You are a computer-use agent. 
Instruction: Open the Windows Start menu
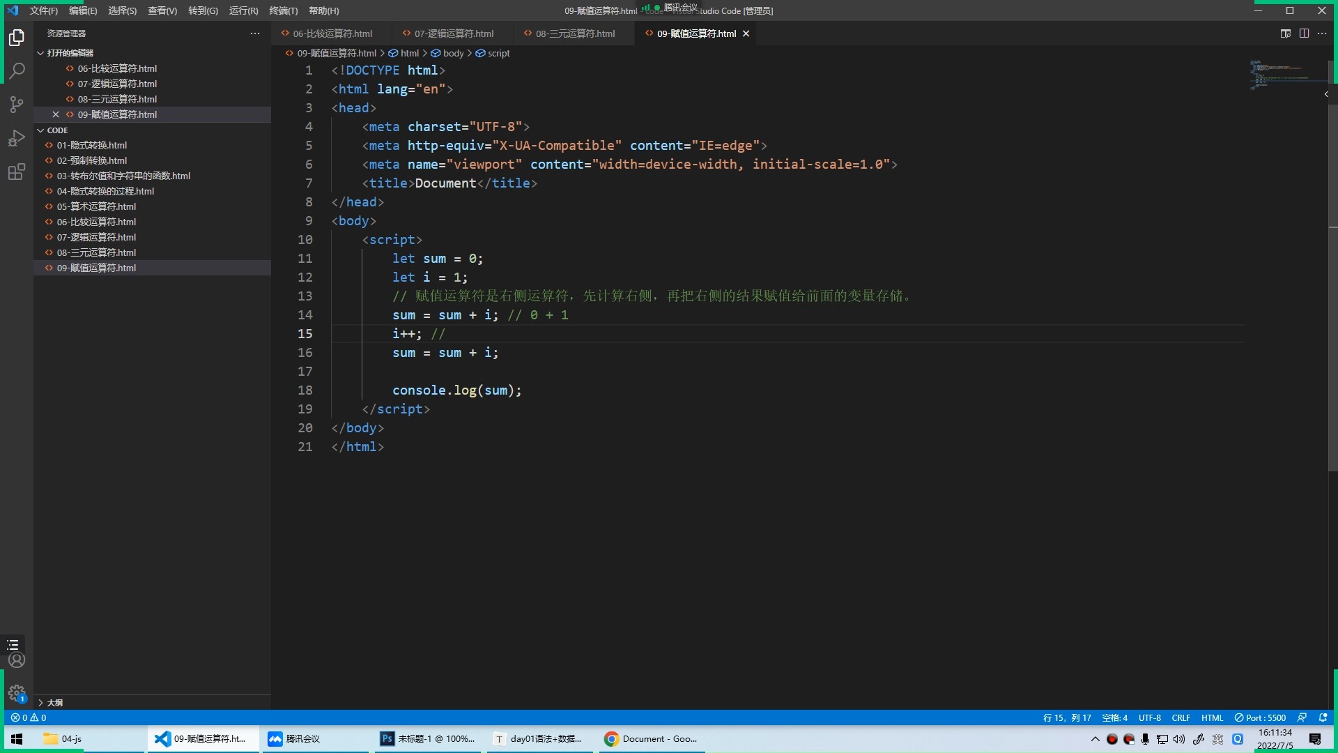tap(17, 739)
